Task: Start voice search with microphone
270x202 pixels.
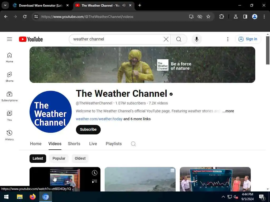Action: click(x=197, y=39)
